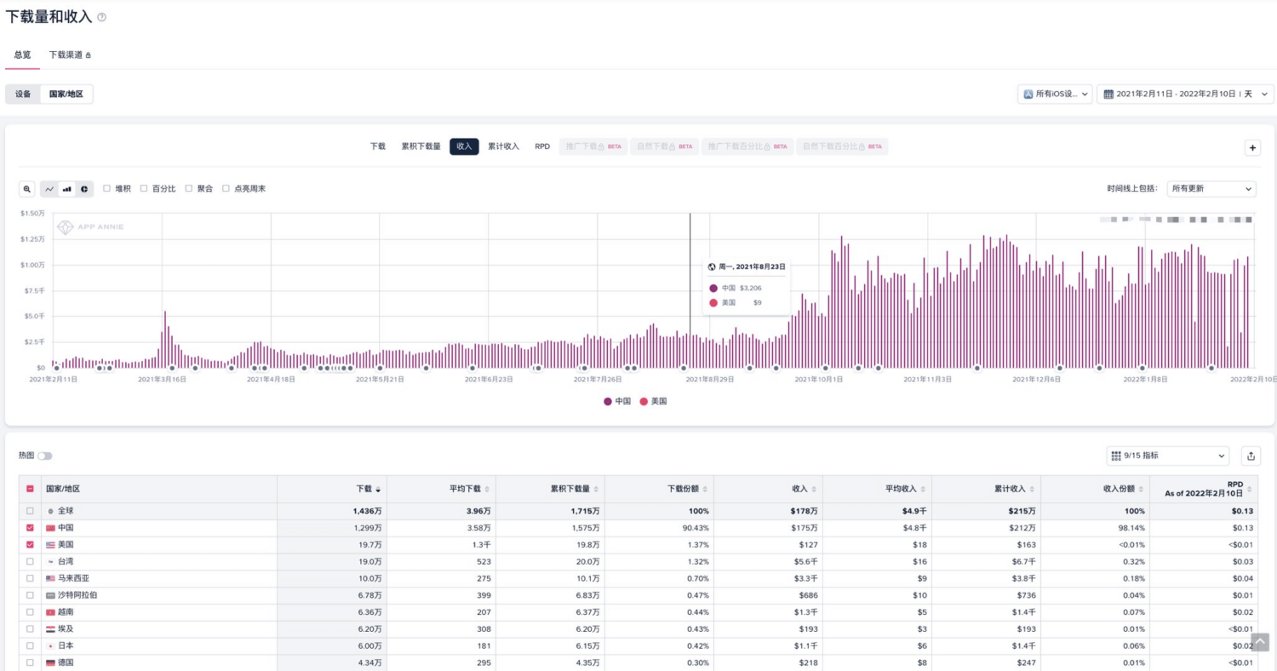Click the calendar icon in date range selector
This screenshot has height=671, width=1277.
[x=1108, y=94]
